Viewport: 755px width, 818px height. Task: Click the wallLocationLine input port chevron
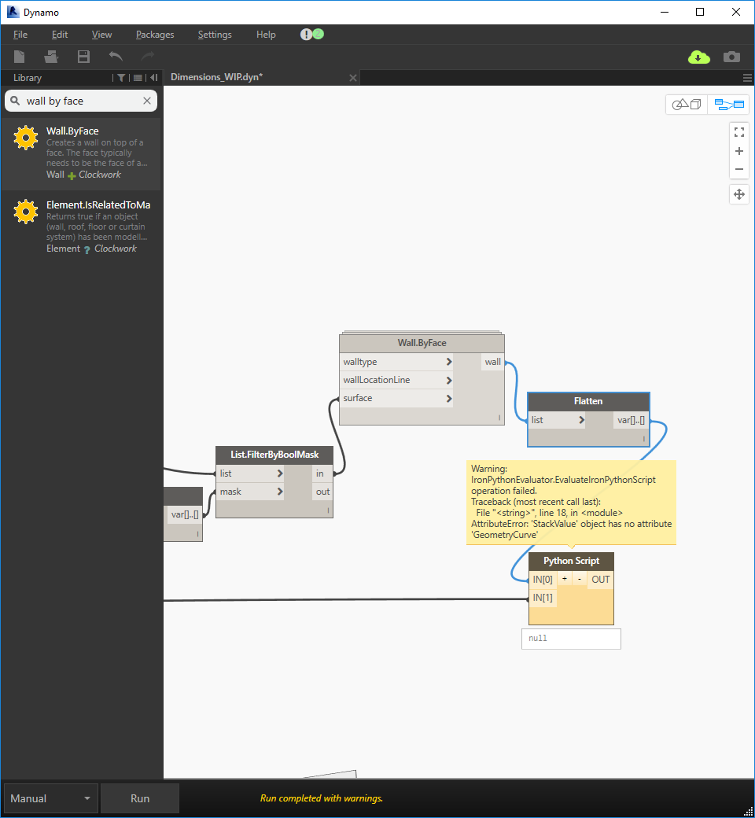pyautogui.click(x=449, y=381)
